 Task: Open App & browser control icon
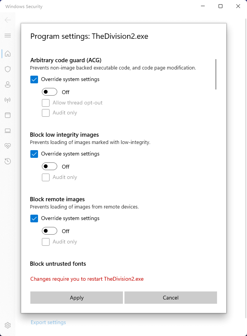pos(8,115)
